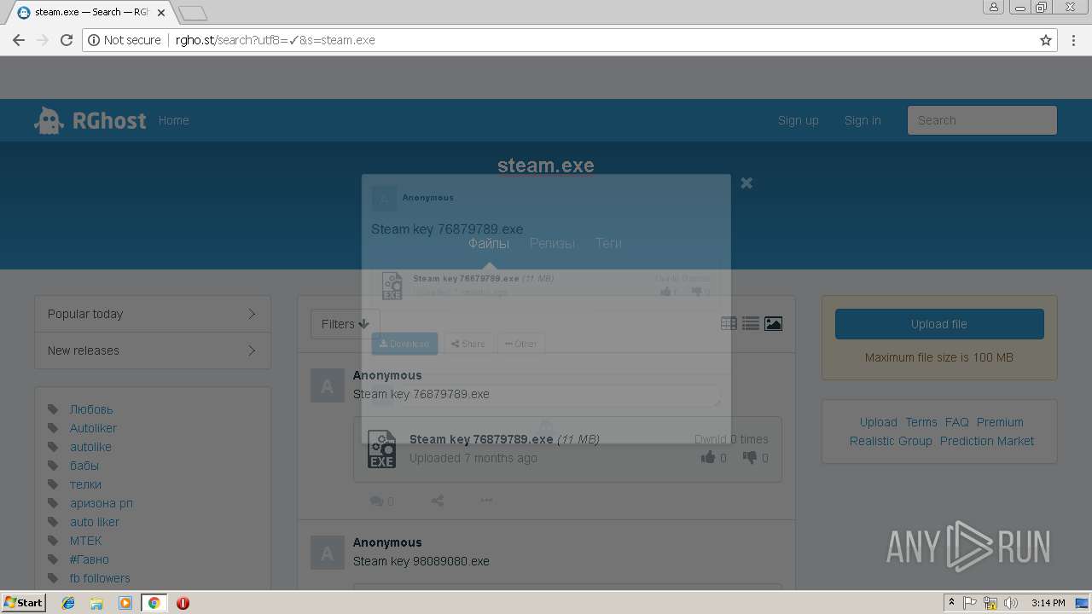
Task: Select the Файлы tab
Action: click(489, 243)
